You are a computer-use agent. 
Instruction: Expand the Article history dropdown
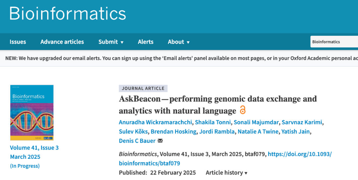click(x=226, y=173)
